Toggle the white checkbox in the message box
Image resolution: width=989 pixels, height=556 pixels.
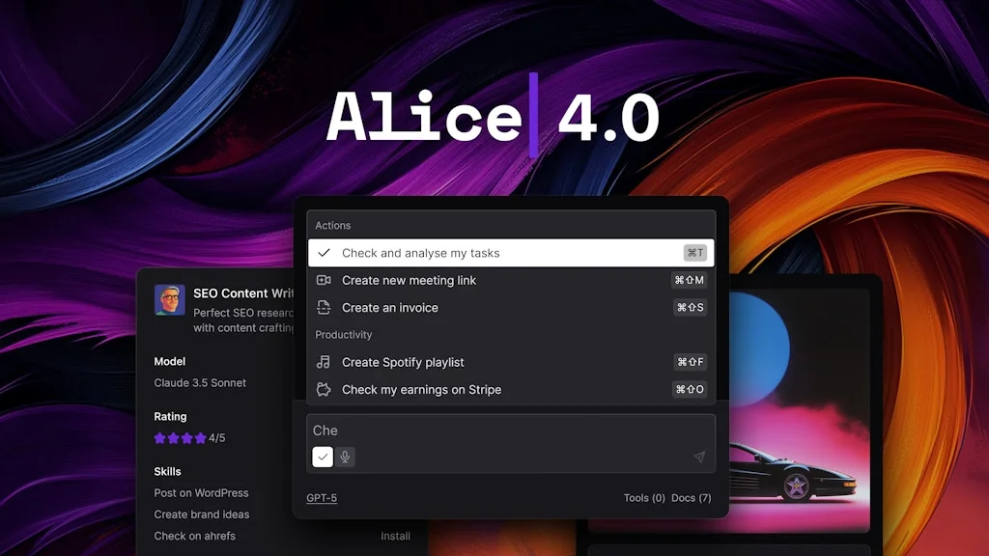tap(322, 457)
